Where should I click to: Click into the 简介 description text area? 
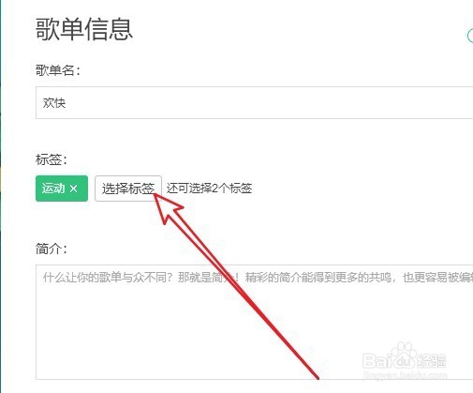[x=254, y=322]
